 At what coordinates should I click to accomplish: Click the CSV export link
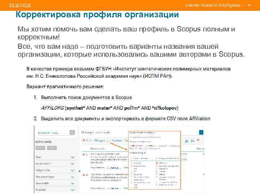[100, 140]
